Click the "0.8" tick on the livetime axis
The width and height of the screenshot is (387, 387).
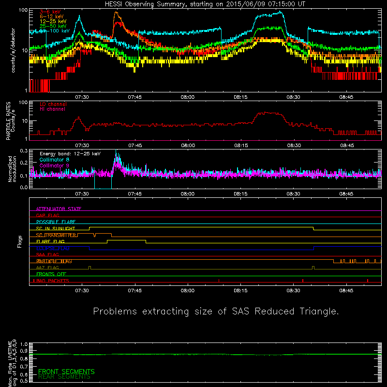[x=24, y=359]
